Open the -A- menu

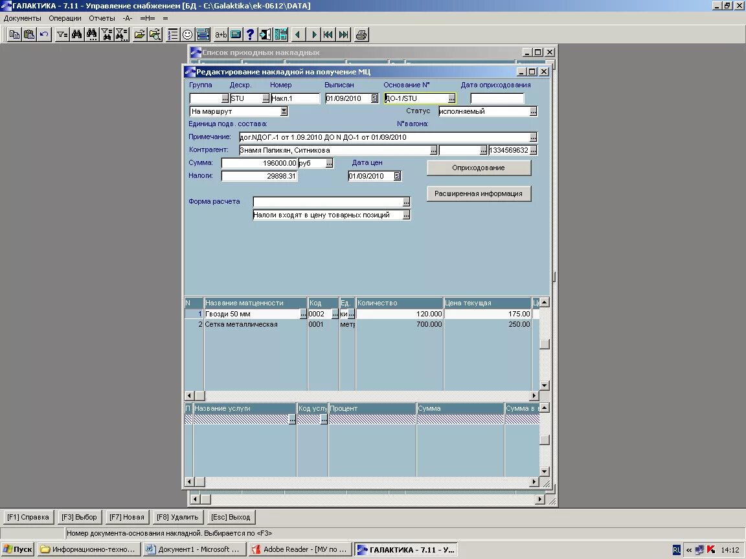click(127, 18)
